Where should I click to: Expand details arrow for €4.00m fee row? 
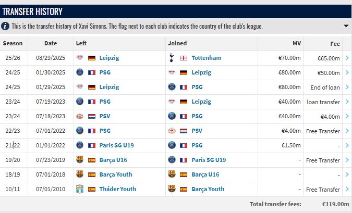(x=347, y=116)
